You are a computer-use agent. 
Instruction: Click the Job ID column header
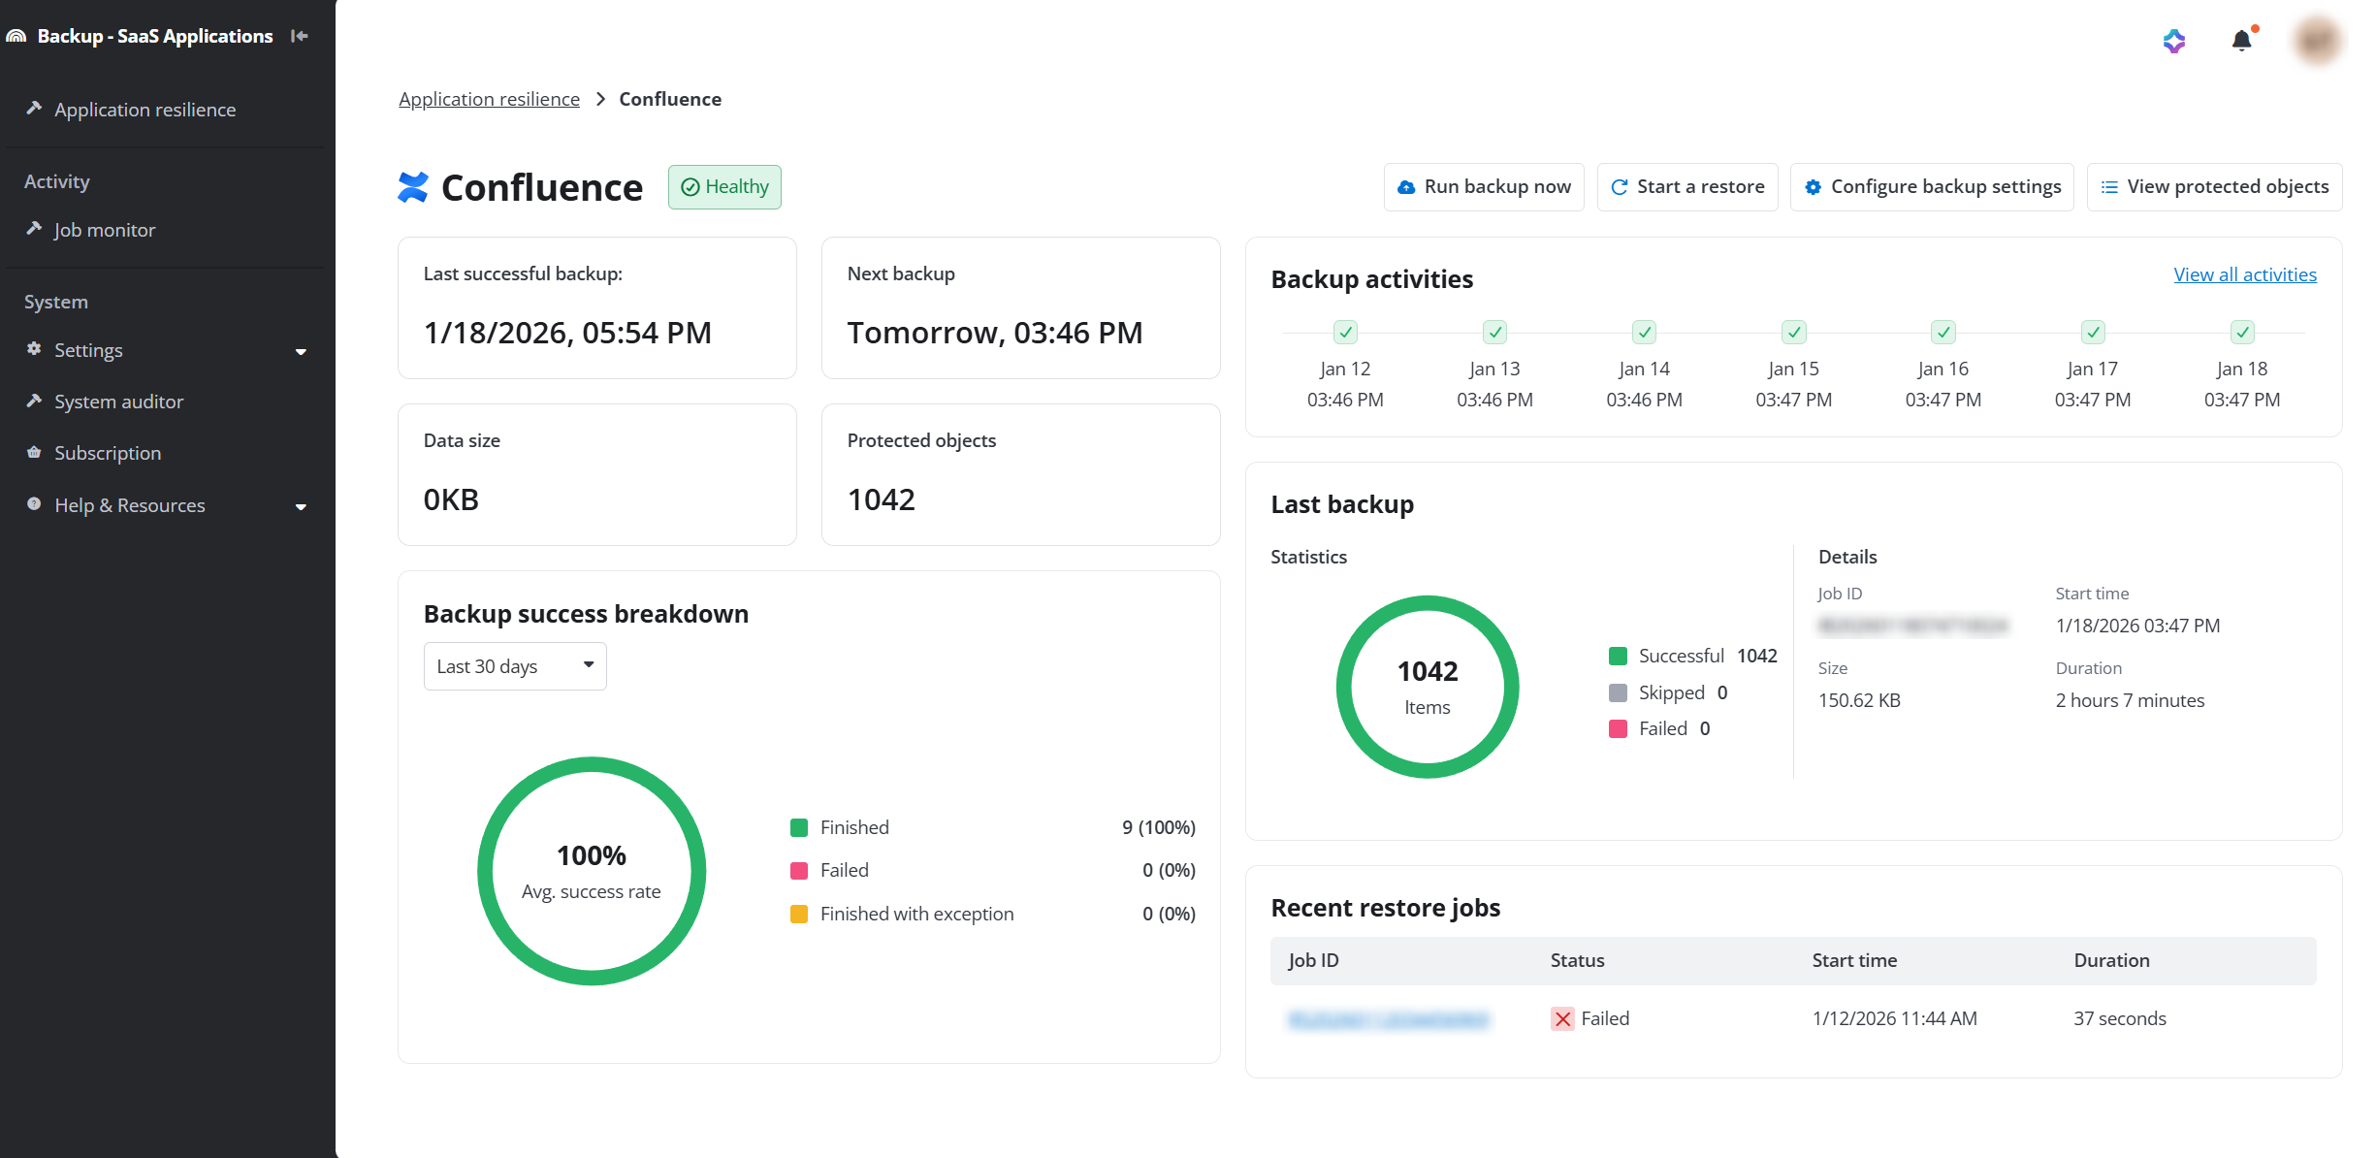click(x=1313, y=960)
